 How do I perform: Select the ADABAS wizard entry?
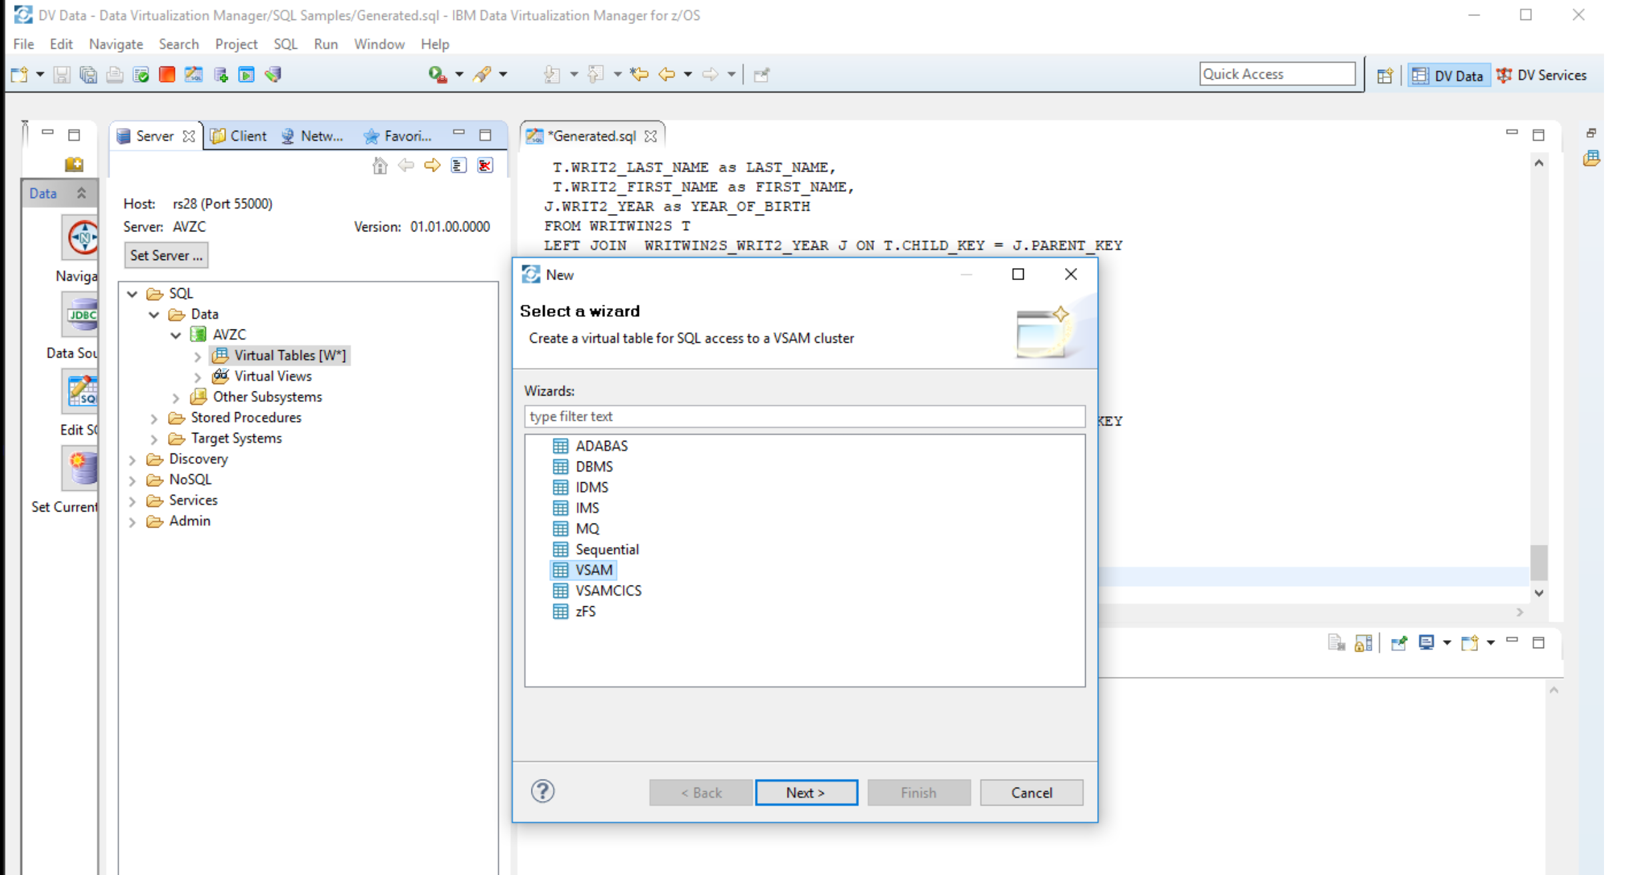point(590,446)
